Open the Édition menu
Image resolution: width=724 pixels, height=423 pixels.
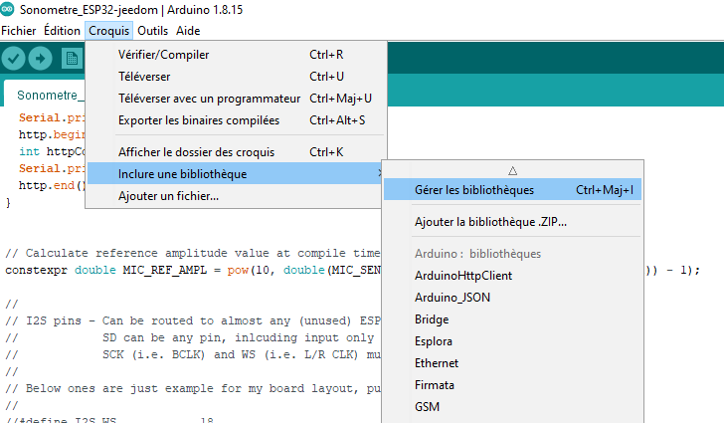[62, 31]
